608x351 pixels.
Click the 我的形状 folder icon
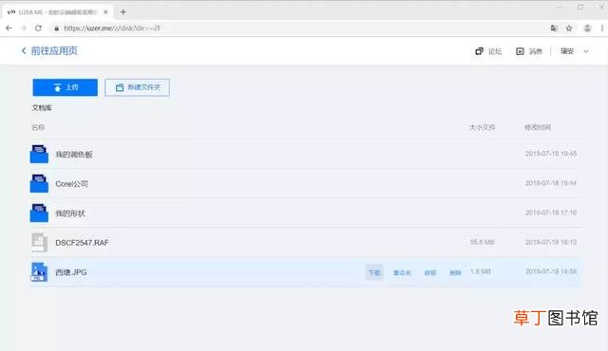click(x=39, y=212)
